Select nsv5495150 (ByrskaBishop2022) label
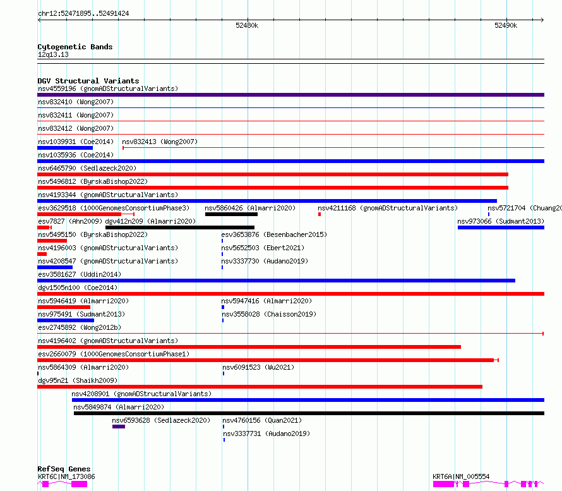Image resolution: width=562 pixels, height=491 pixels. (93, 234)
